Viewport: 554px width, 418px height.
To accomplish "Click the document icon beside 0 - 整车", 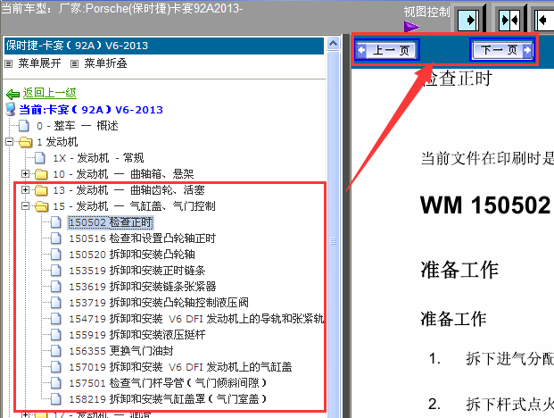I will [24, 126].
